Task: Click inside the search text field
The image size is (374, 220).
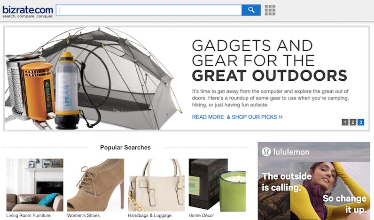Action: click(149, 10)
